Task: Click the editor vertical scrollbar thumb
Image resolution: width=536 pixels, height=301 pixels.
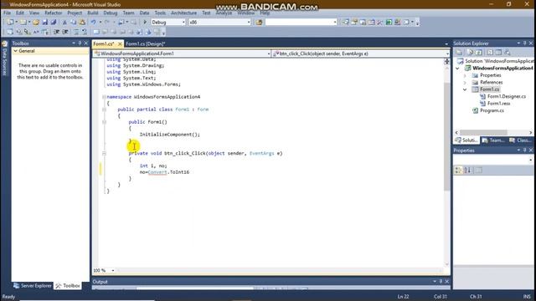Action: tap(446, 136)
